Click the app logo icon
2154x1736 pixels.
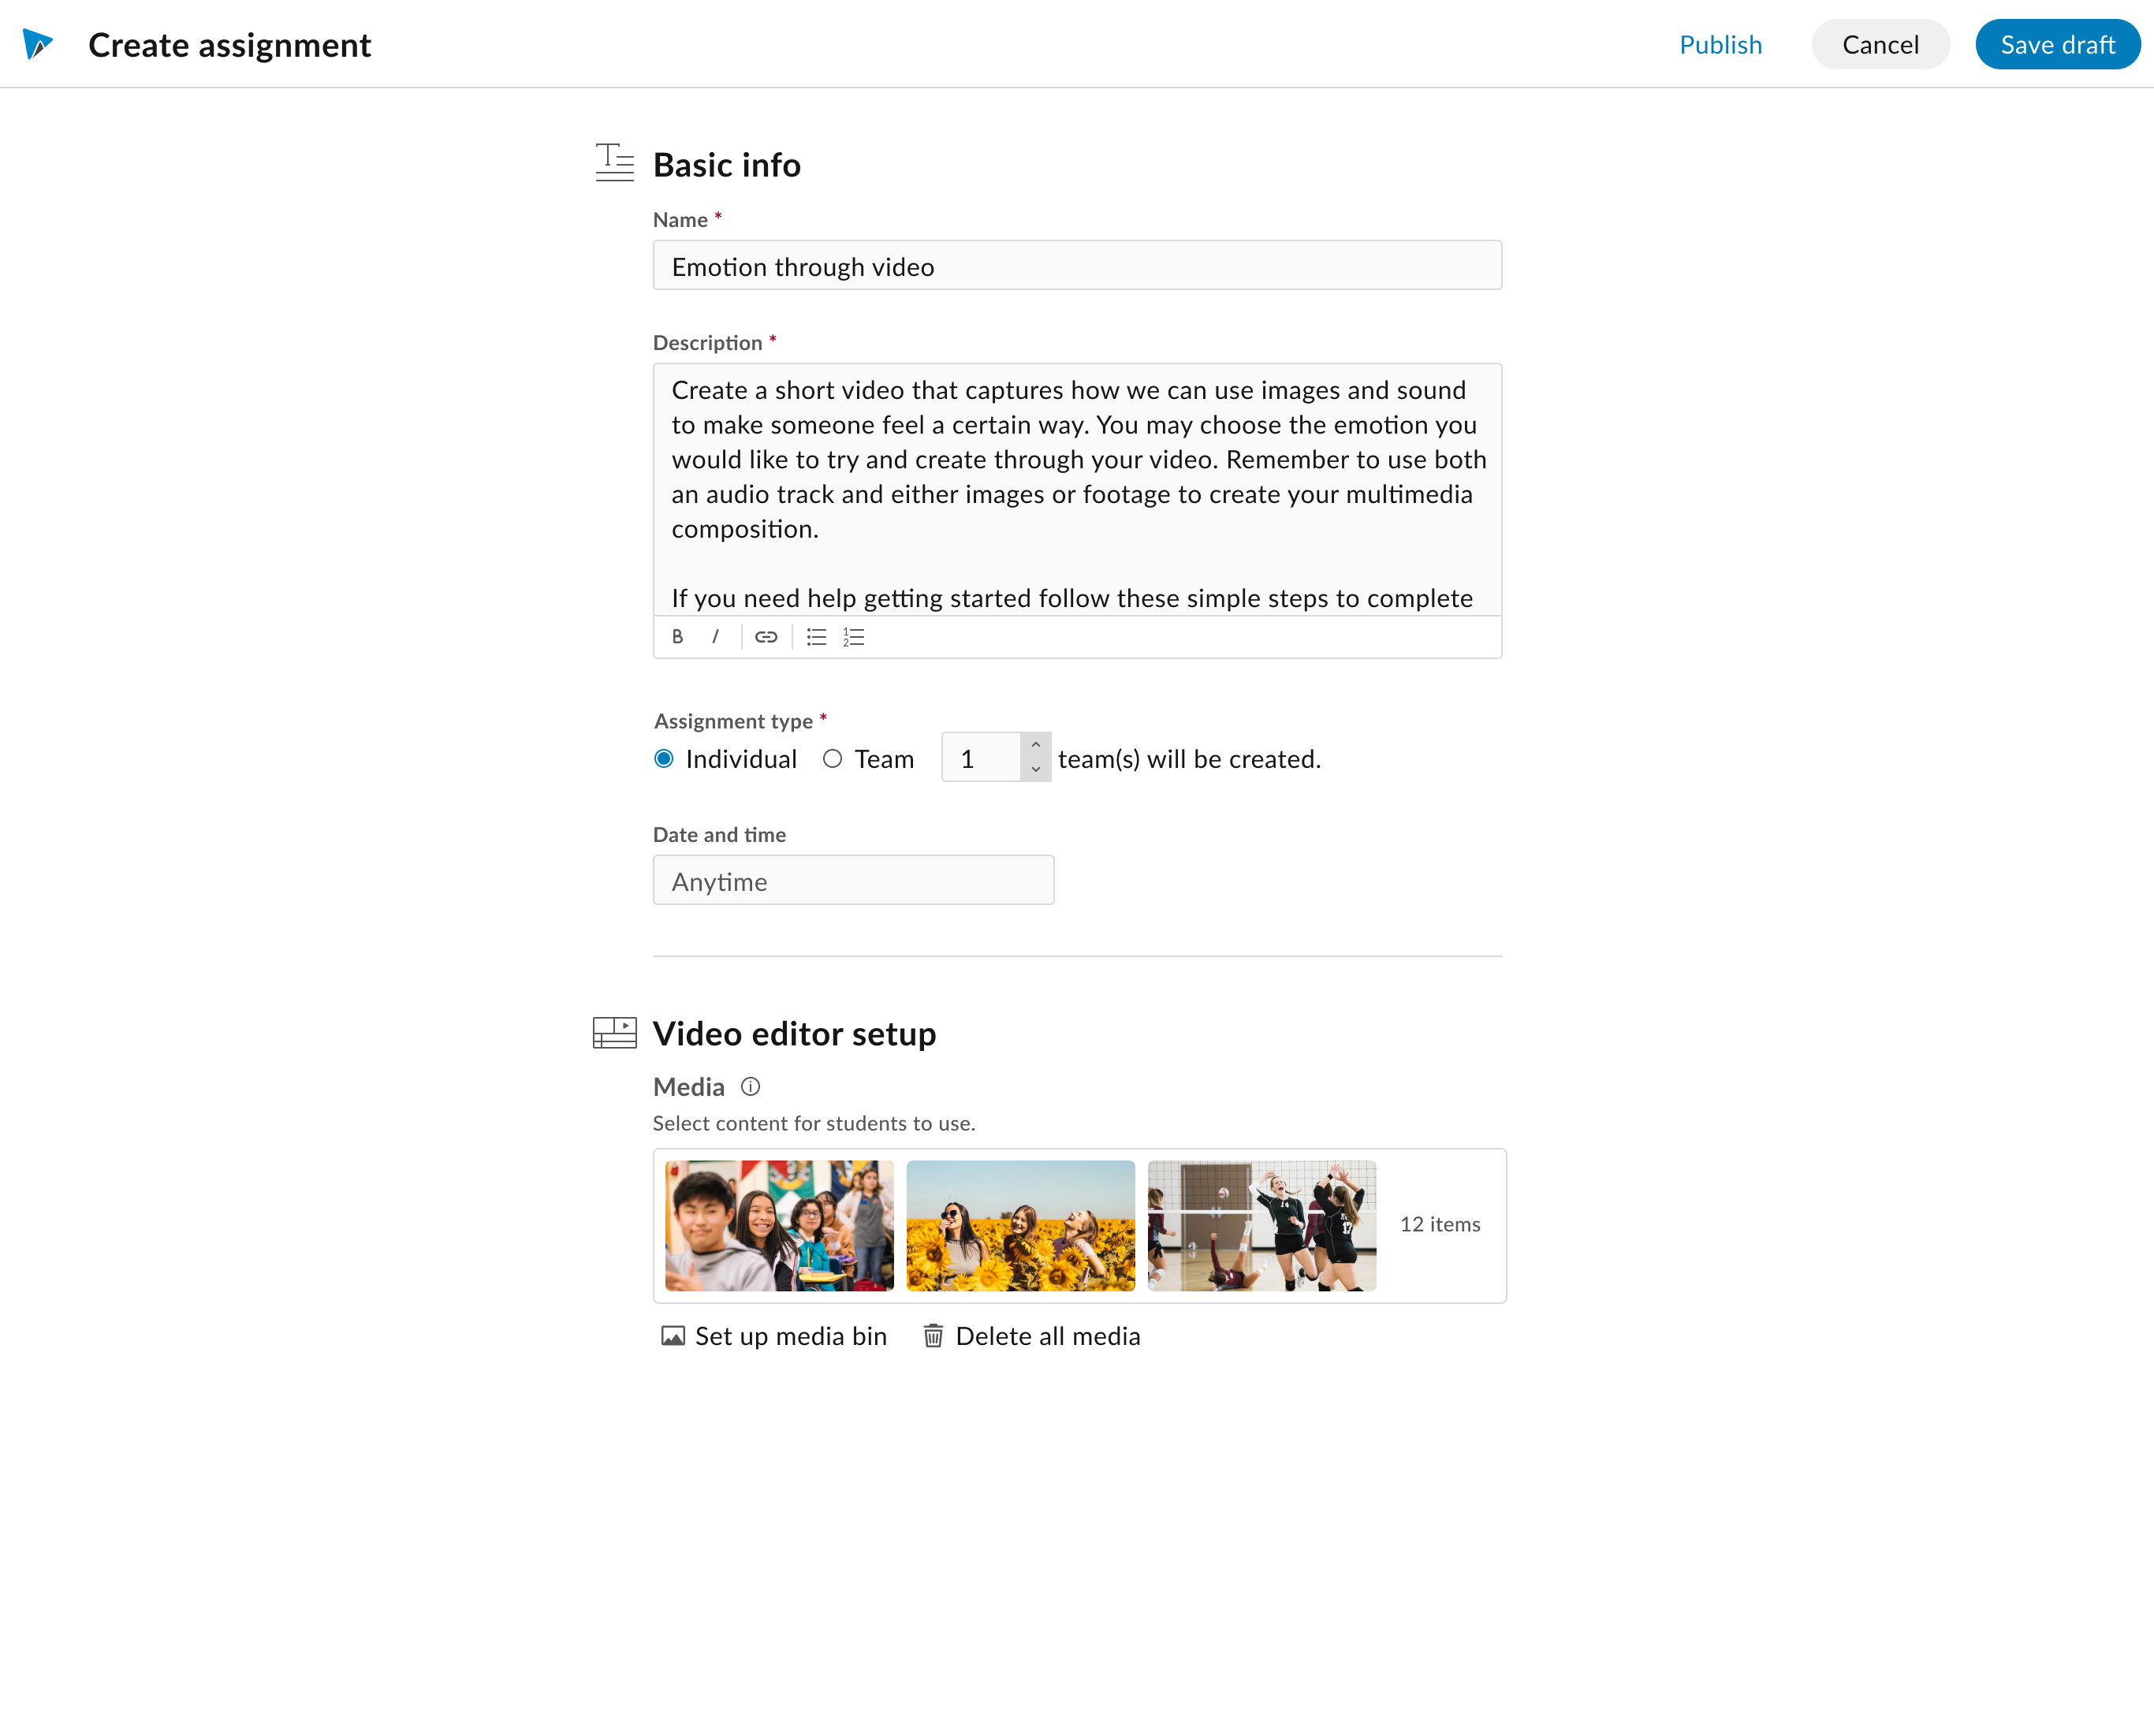pyautogui.click(x=38, y=44)
